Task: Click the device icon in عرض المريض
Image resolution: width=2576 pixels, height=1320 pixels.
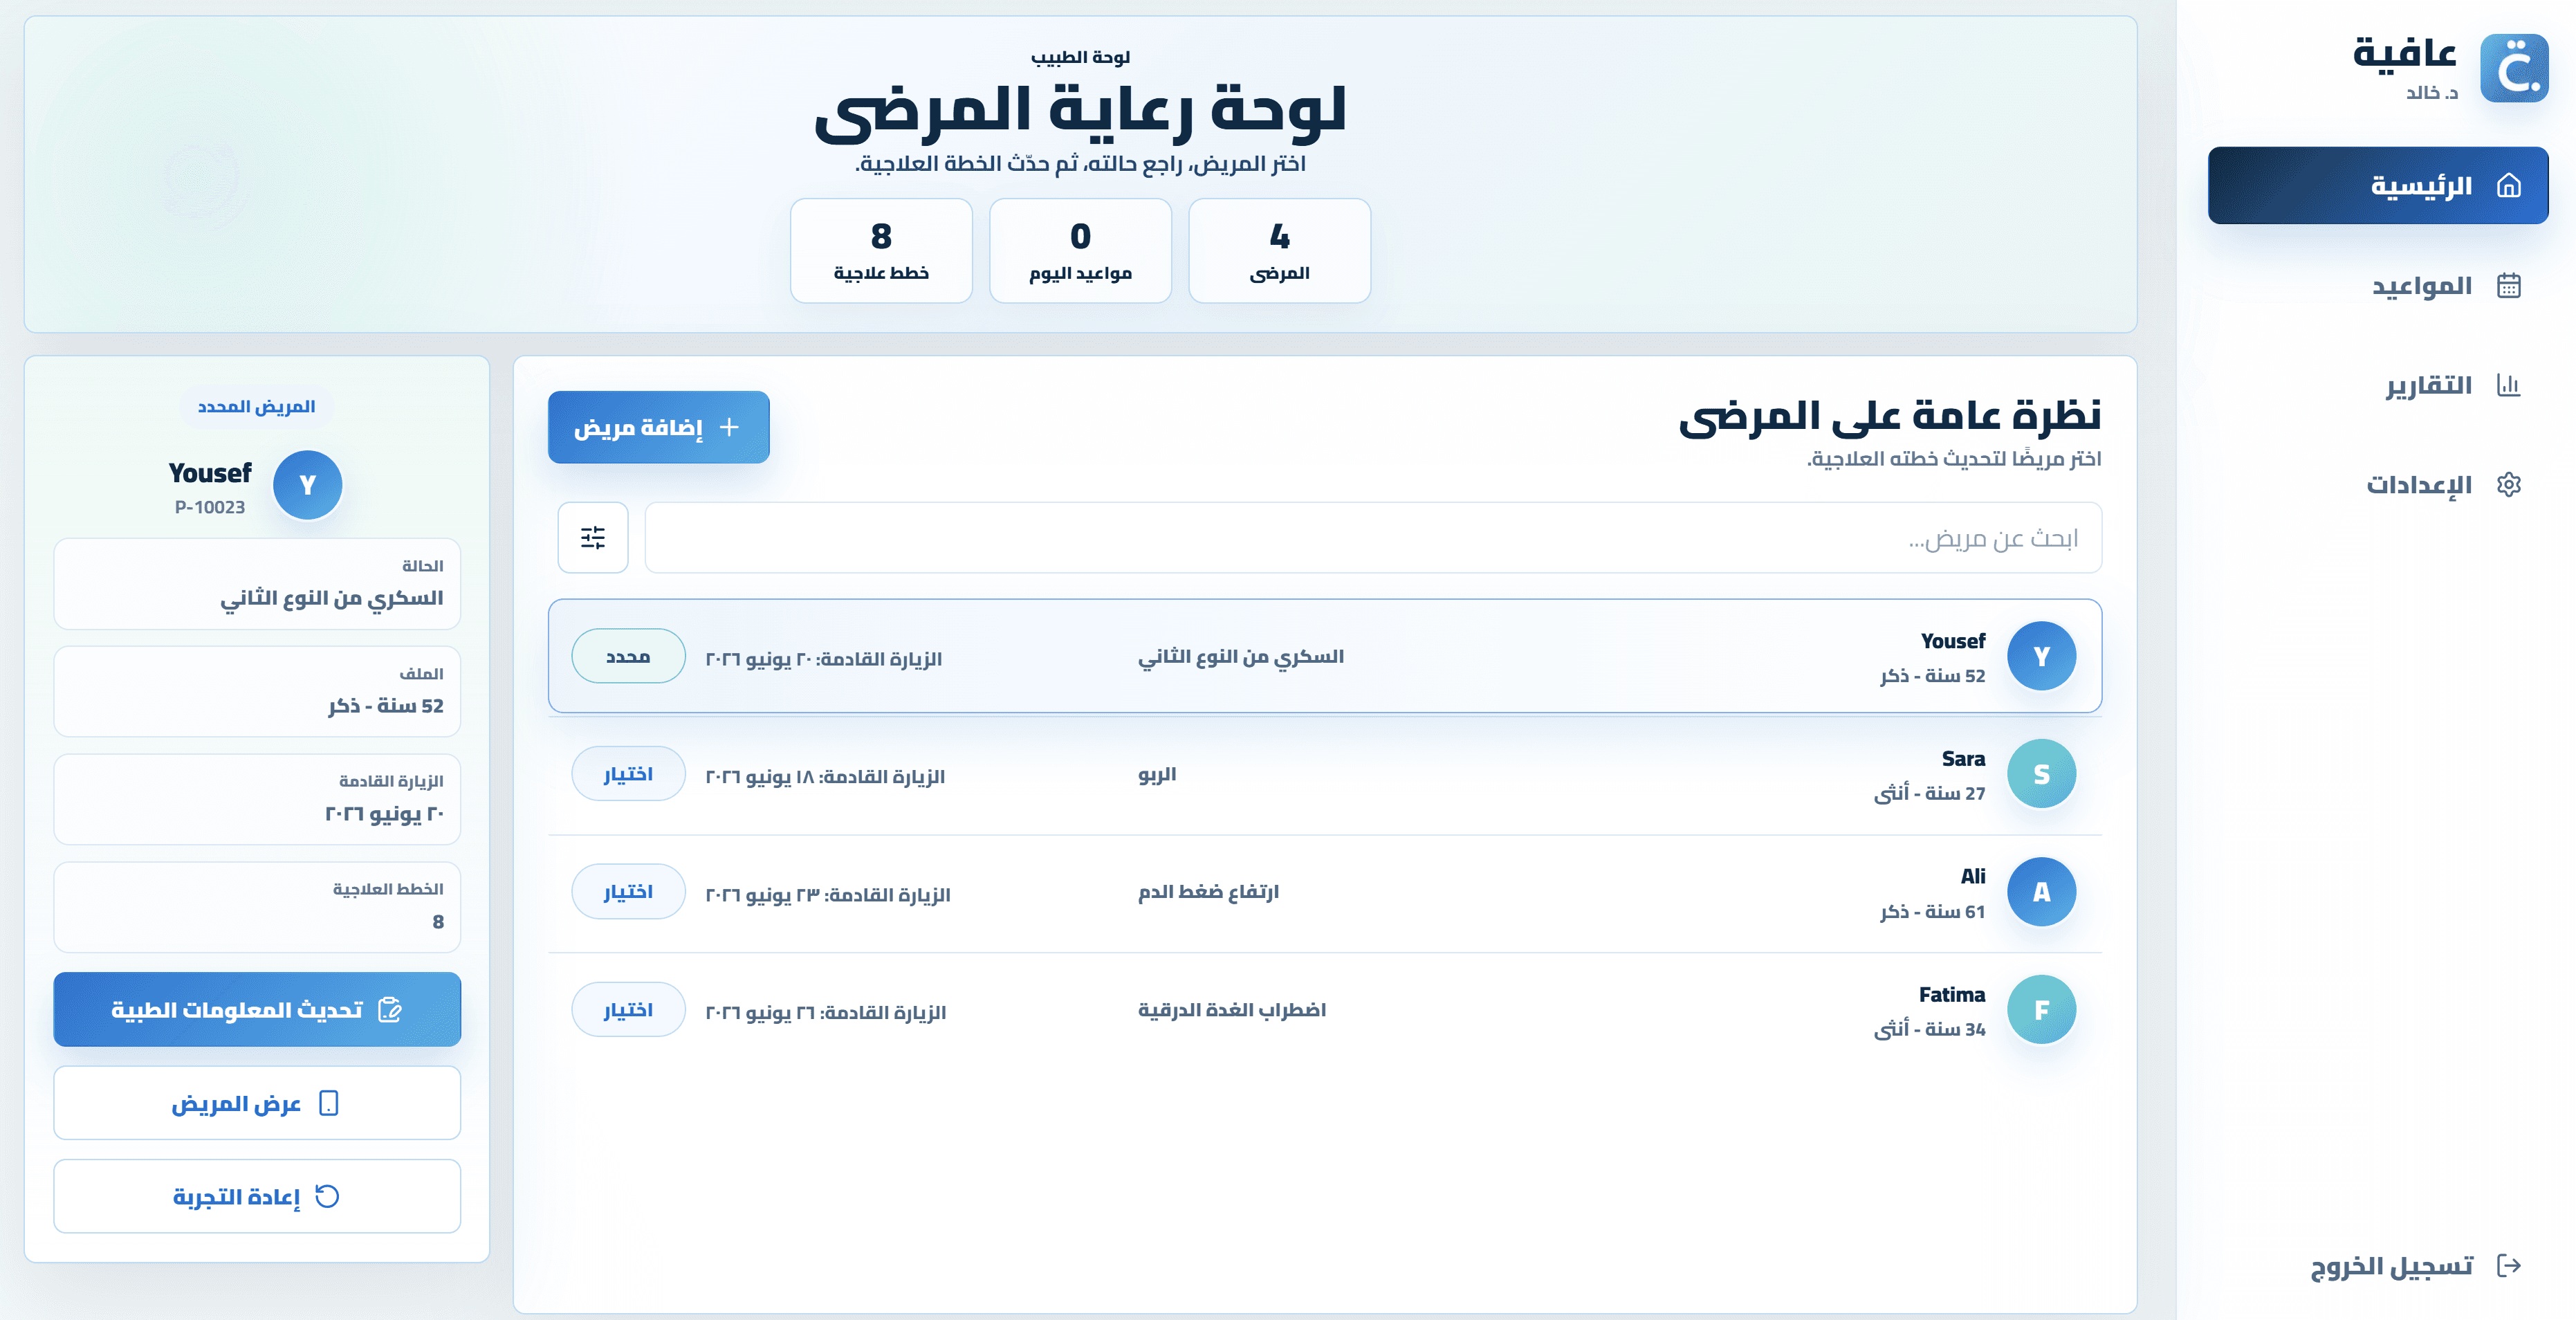Action: pyautogui.click(x=328, y=1103)
